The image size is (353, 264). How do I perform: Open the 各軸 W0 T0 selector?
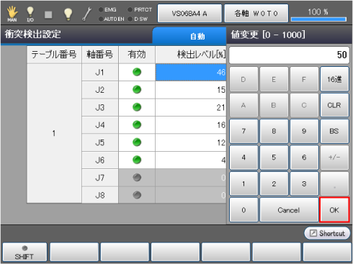click(x=256, y=14)
